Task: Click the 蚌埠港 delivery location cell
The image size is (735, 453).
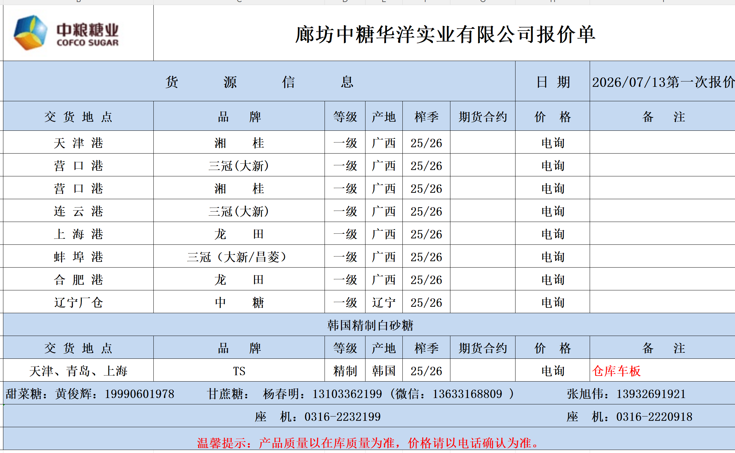Action: pos(78,257)
